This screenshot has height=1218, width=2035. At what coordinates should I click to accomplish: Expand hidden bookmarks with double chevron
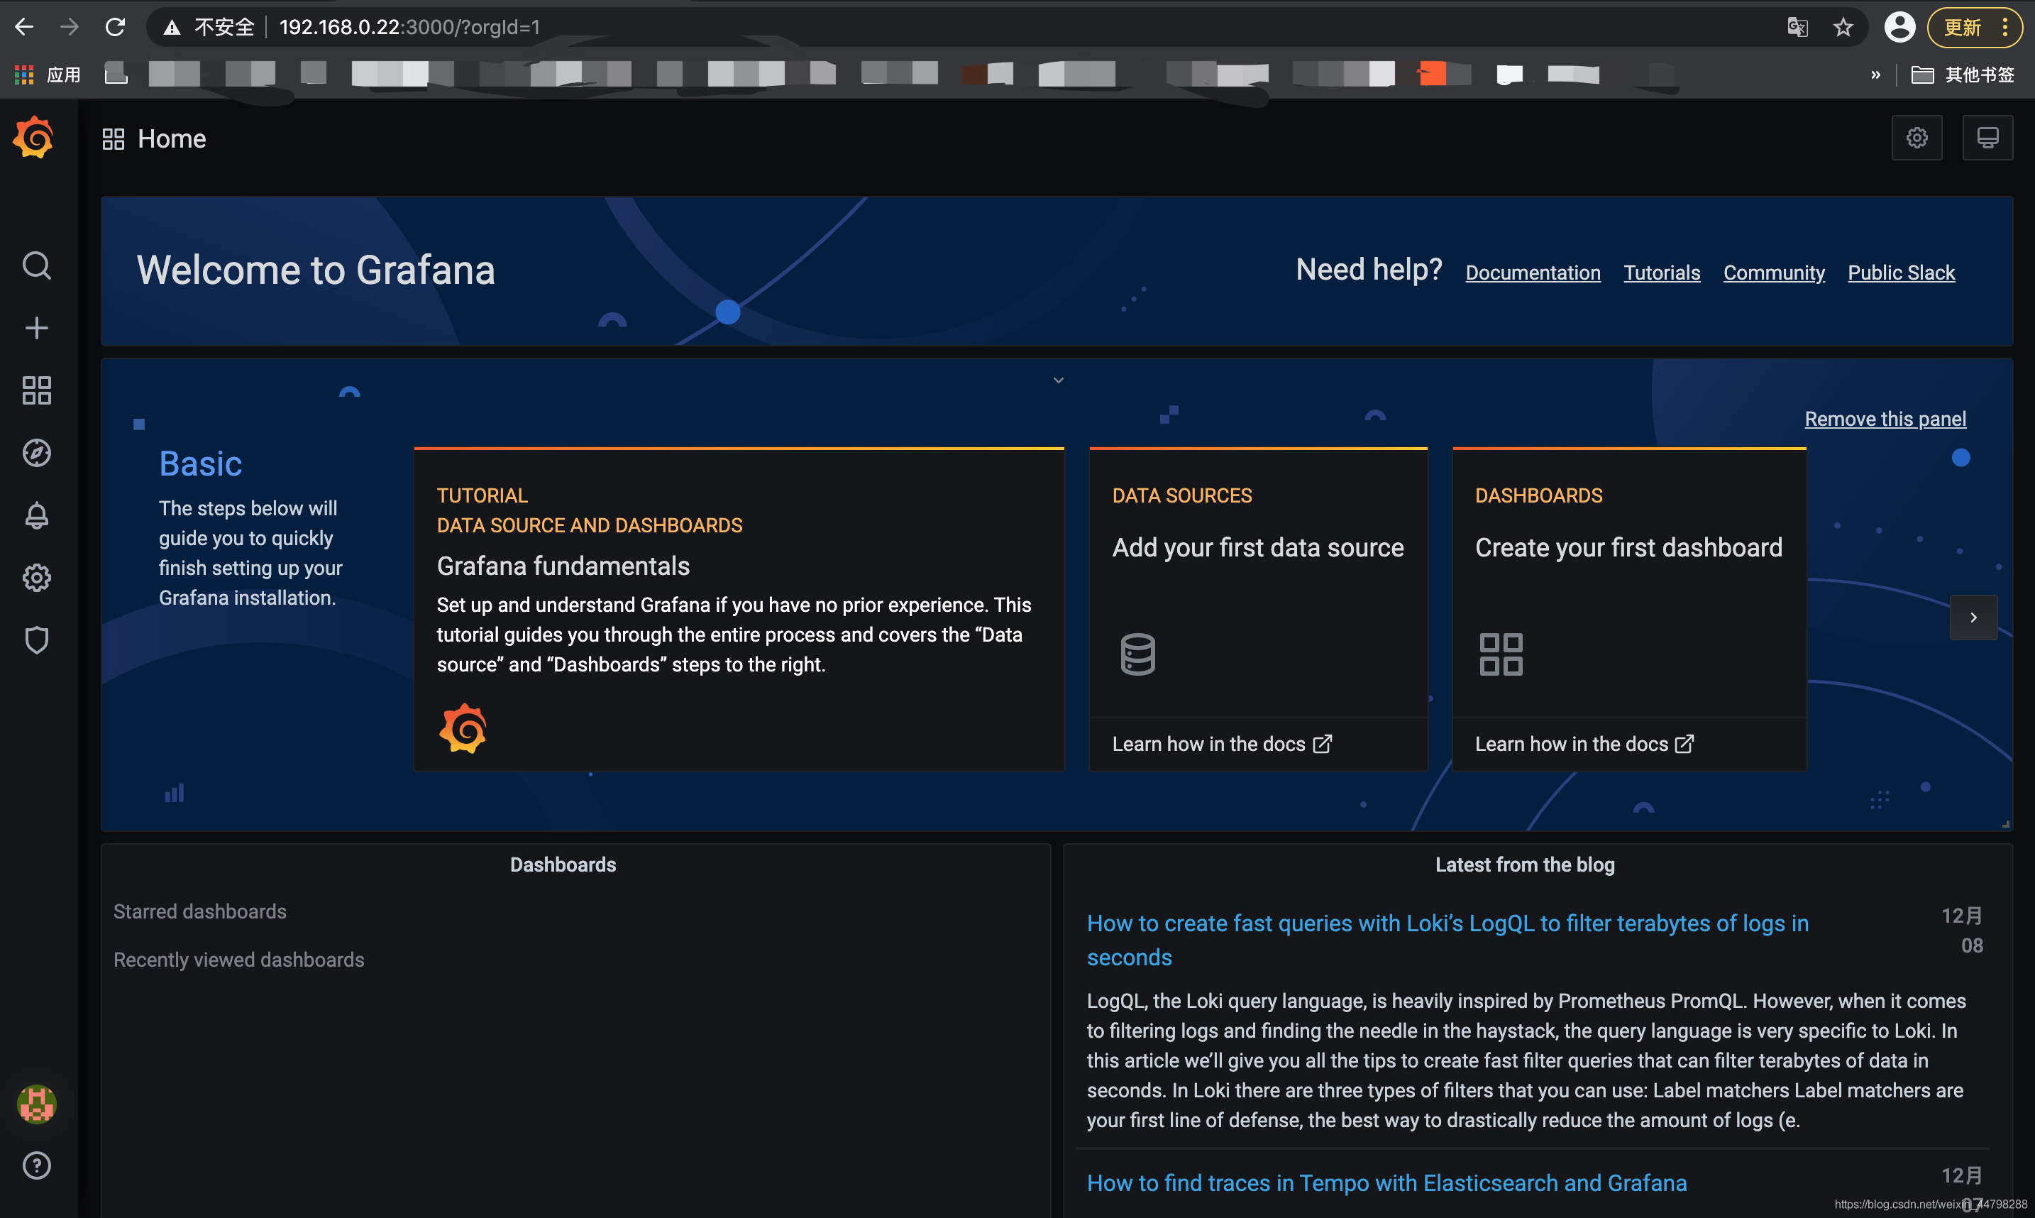coord(1875,75)
